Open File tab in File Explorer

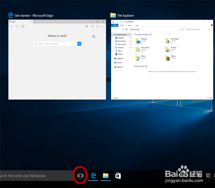pyautogui.click(x=115, y=25)
